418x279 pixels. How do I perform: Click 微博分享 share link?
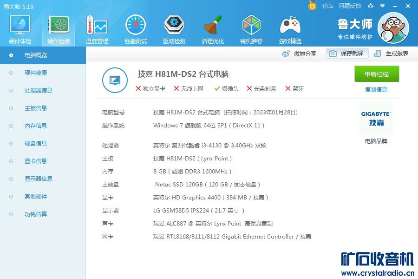point(305,53)
